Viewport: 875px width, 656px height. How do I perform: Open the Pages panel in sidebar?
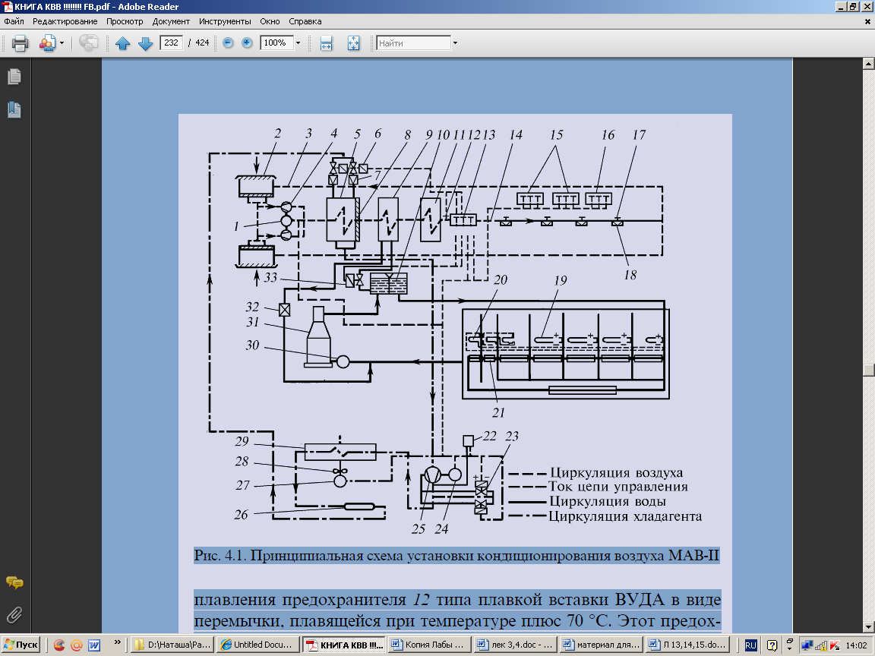pyautogui.click(x=14, y=77)
